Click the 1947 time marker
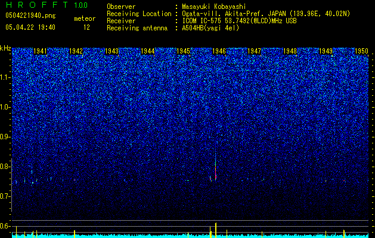Viewport: 375px width, 238px height. (x=254, y=51)
